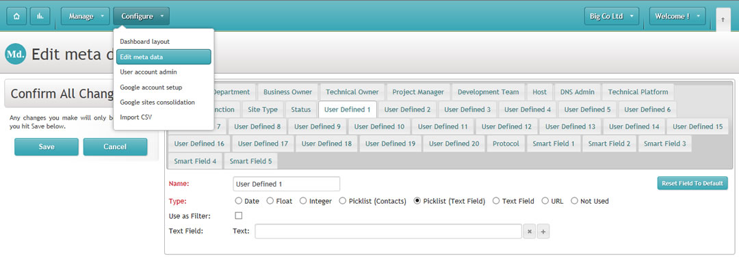Open the Technical Platform tab

638,92
